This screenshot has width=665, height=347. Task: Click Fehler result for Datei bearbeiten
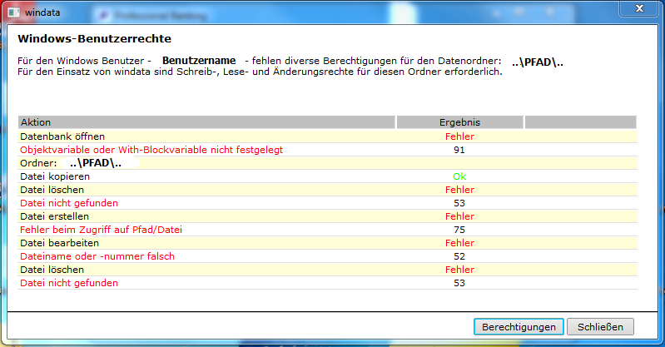[459, 243]
